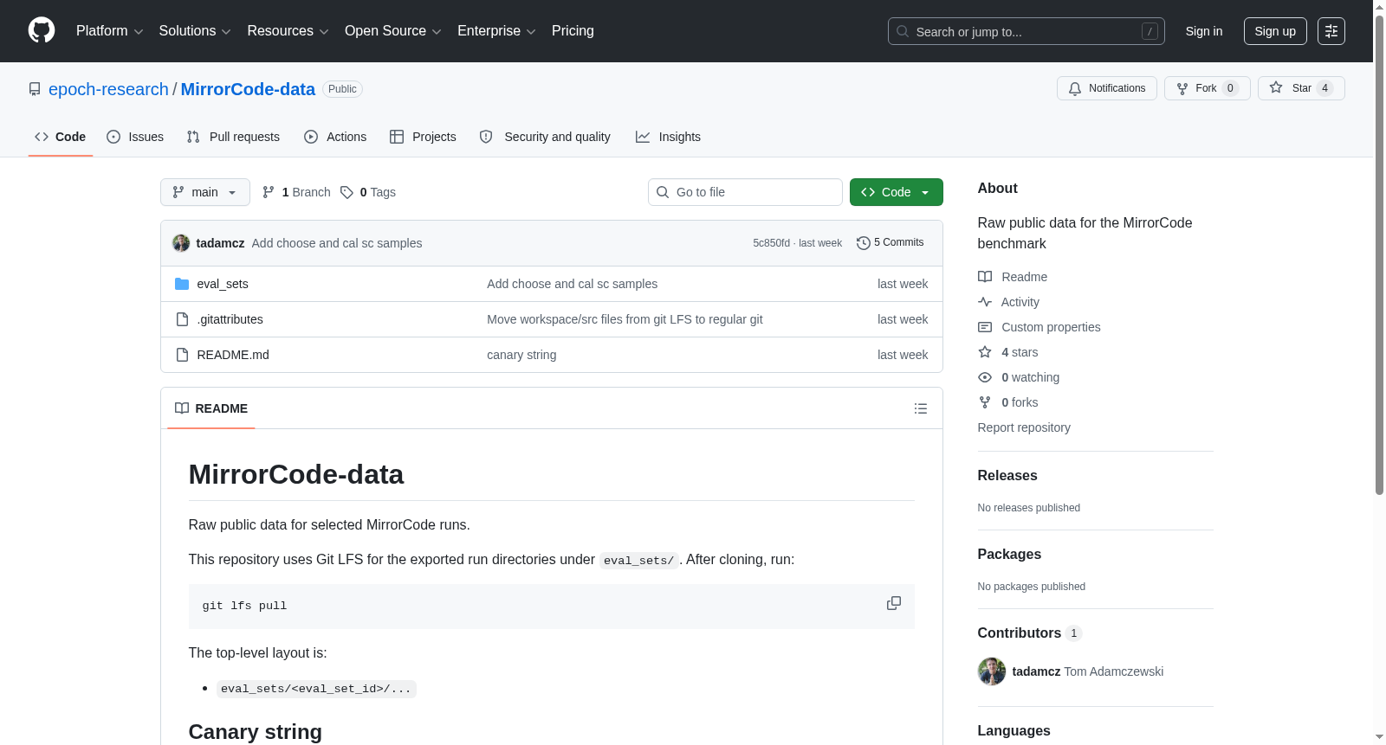Click the commit history clock icon
1386x745 pixels.
tap(863, 243)
